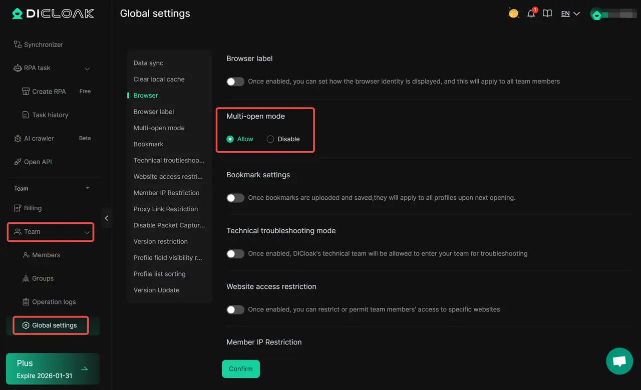Viewport: 641px width, 390px height.
Task: Open Synchronizer from the sidebar
Action: pyautogui.click(x=43, y=45)
